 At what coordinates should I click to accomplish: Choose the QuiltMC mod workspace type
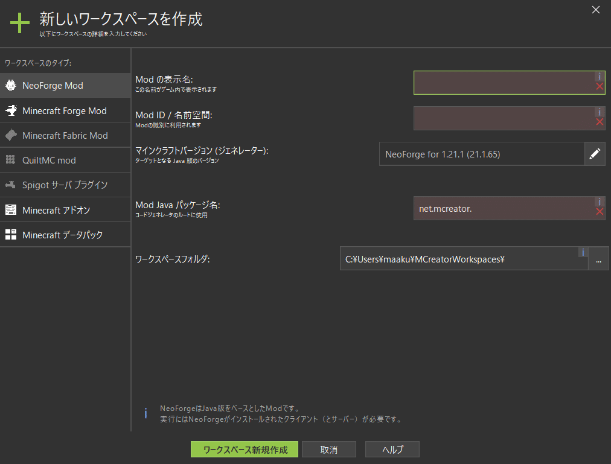[65, 160]
